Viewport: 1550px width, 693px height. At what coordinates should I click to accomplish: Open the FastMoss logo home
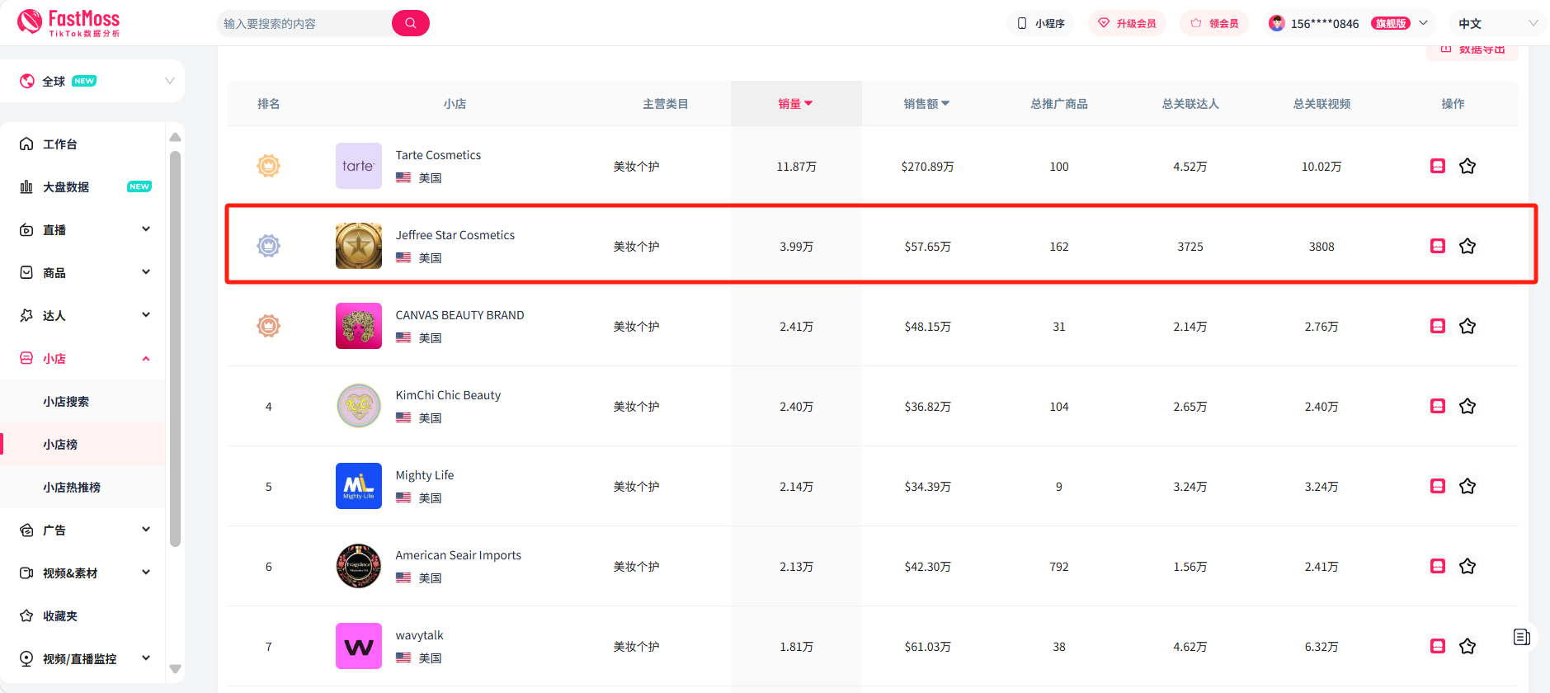click(68, 23)
